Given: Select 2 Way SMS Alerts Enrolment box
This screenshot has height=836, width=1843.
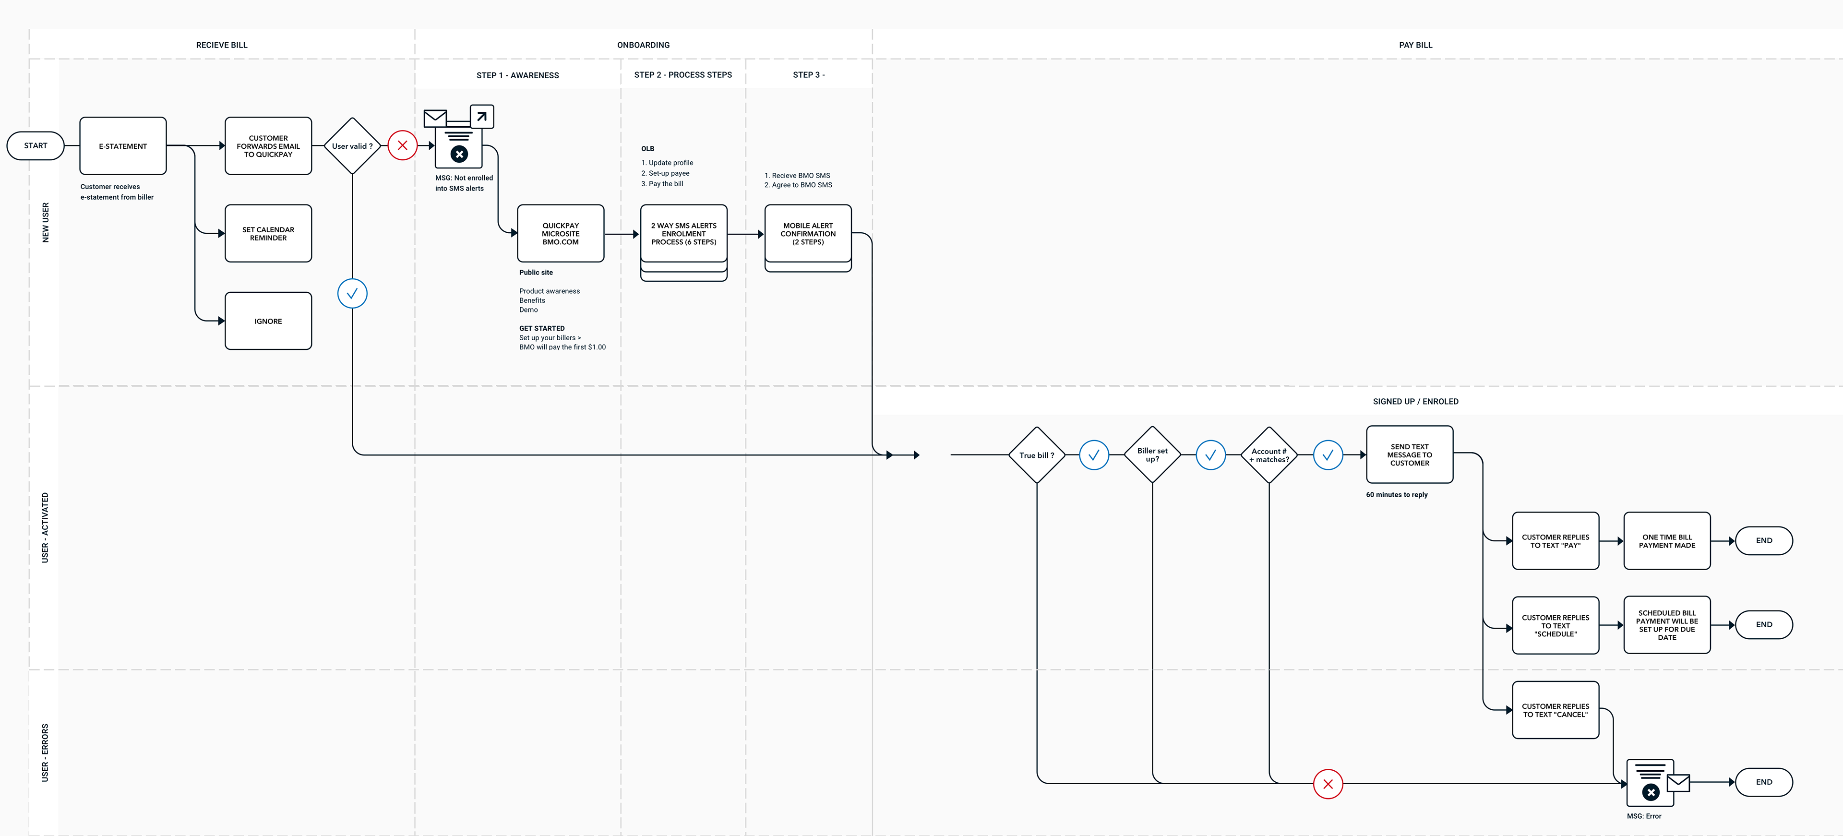Looking at the screenshot, I should click(x=683, y=234).
